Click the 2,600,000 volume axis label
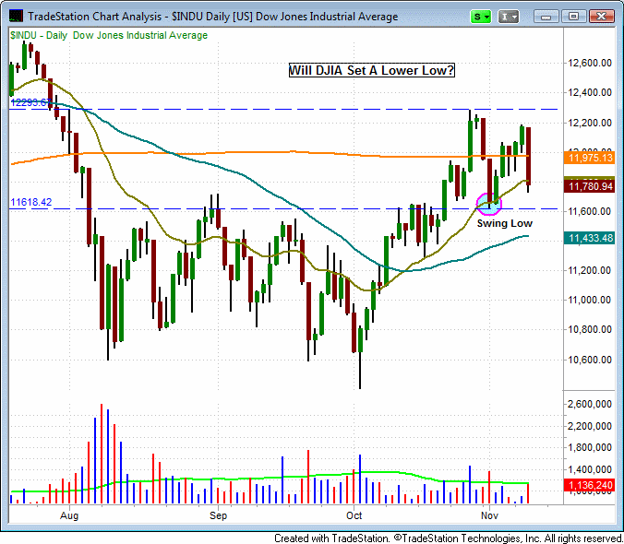 pos(590,405)
